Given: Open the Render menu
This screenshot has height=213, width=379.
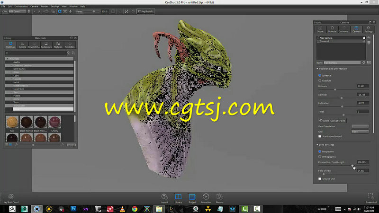Looking at the screenshot, I should [x=45, y=7].
